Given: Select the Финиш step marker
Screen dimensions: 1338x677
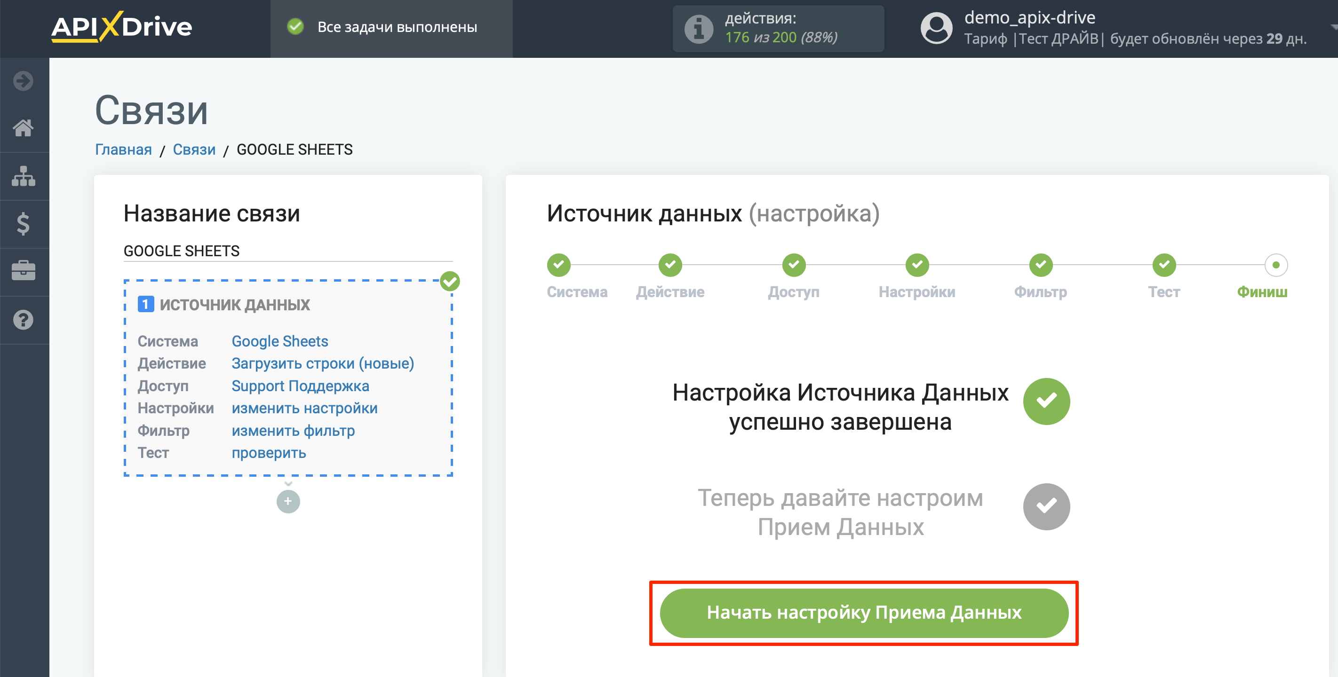Looking at the screenshot, I should pyautogui.click(x=1276, y=265).
